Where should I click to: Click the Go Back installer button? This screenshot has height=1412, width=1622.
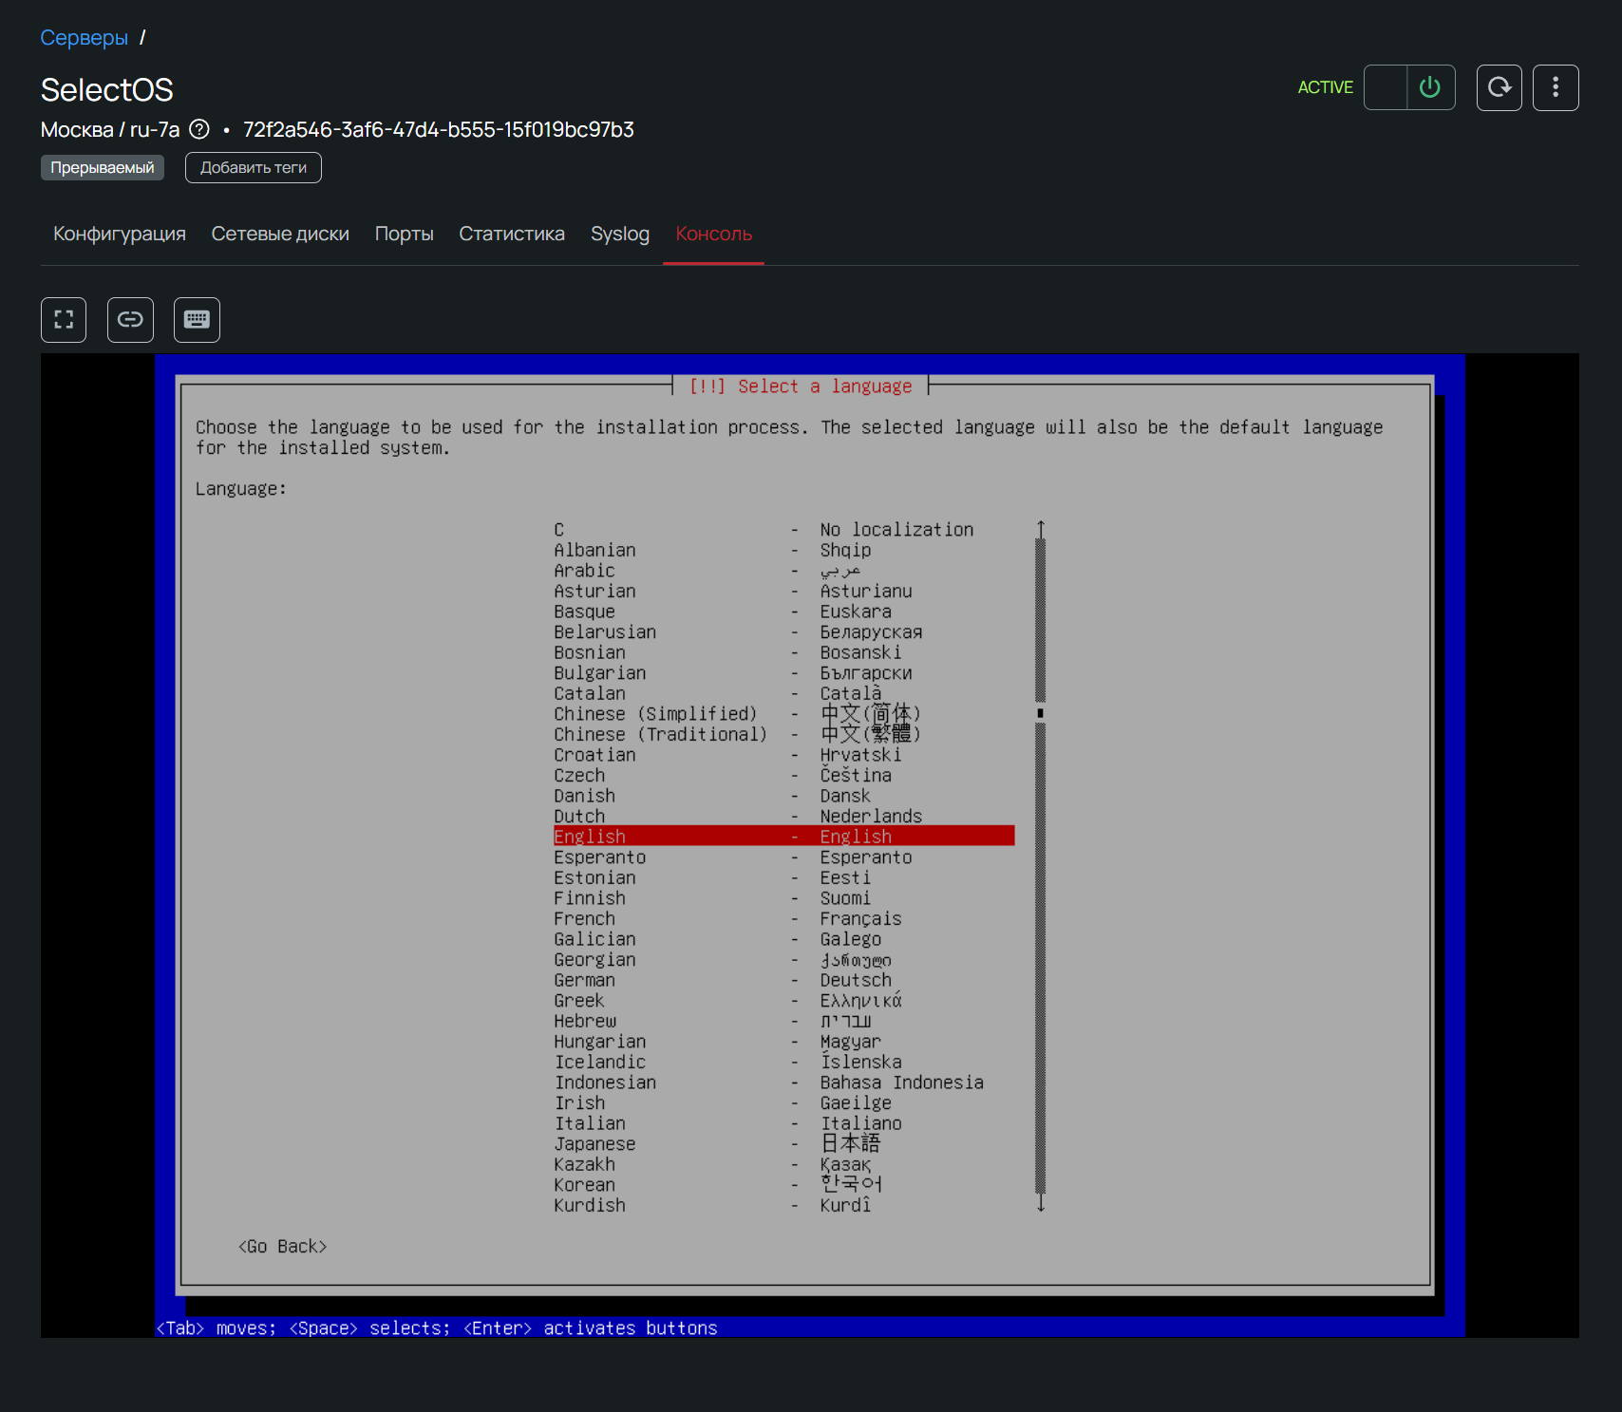pos(282,1247)
